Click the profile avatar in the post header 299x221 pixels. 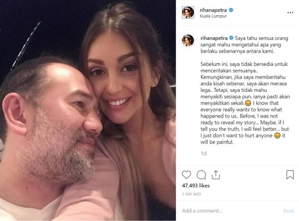point(188,12)
